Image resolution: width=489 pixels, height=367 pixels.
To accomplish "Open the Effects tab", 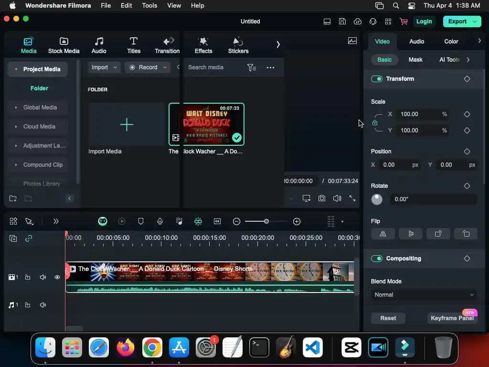I will coord(203,45).
